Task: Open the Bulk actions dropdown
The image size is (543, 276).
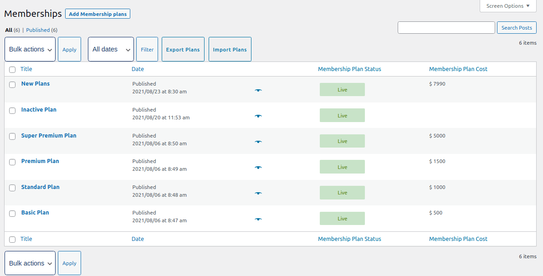Action: point(30,49)
